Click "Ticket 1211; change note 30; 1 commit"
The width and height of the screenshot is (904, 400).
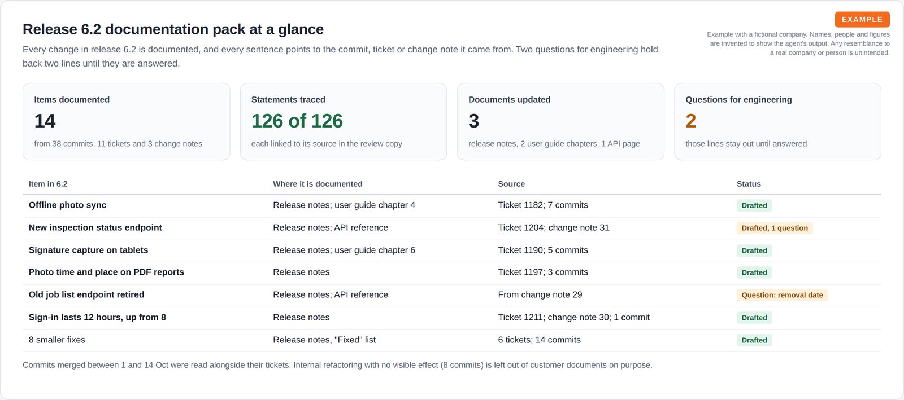click(x=574, y=318)
